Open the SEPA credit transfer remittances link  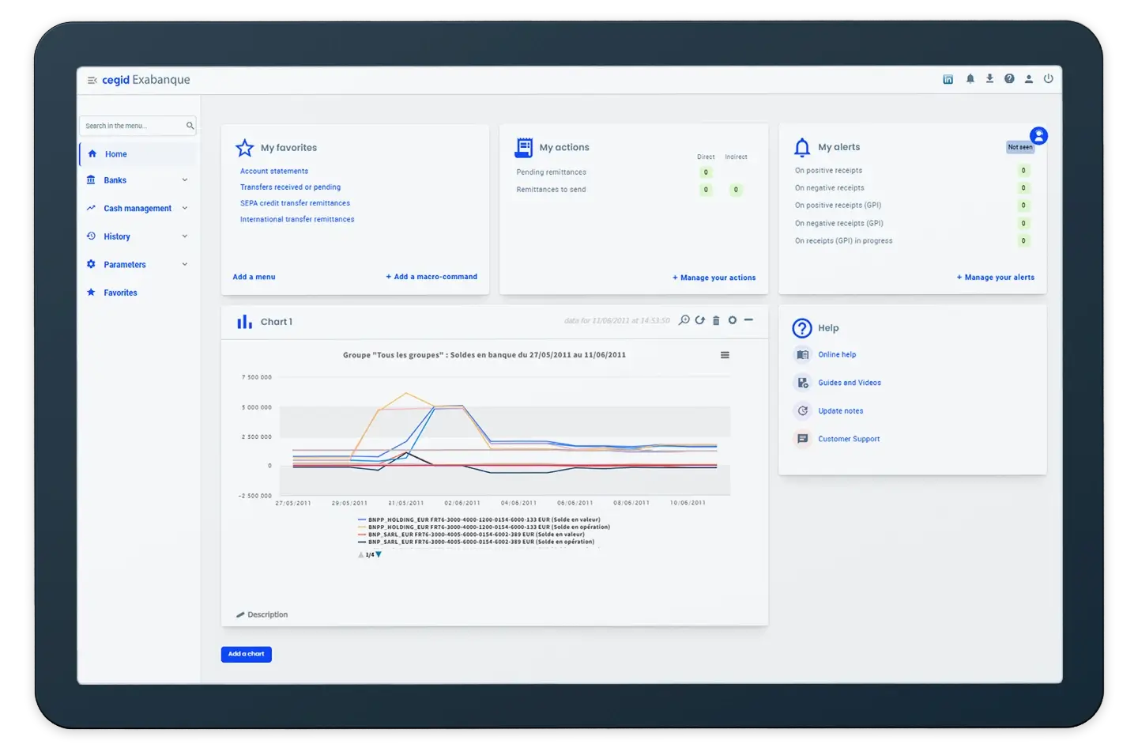pos(295,203)
